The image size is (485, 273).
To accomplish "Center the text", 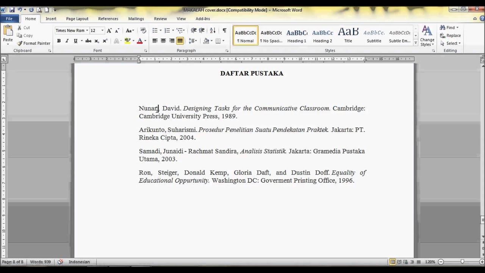I will (163, 41).
